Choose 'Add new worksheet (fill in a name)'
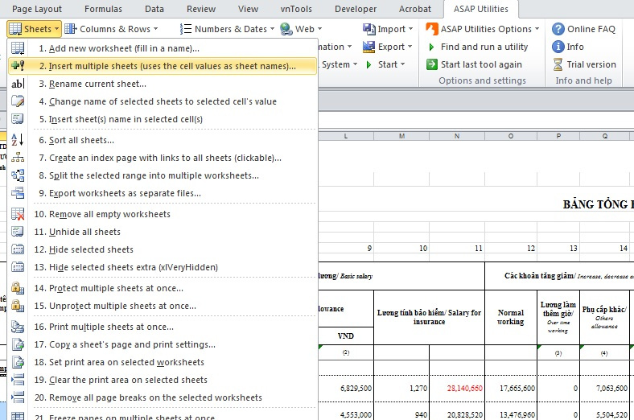 pyautogui.click(x=163, y=48)
